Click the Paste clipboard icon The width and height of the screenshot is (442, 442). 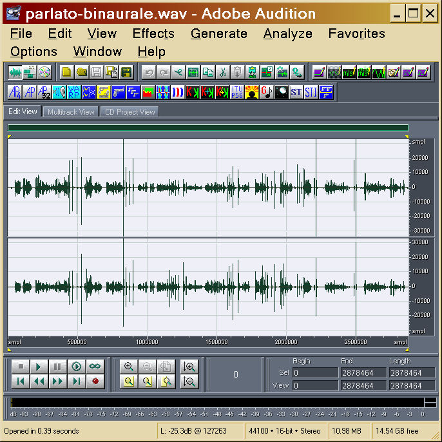click(x=238, y=72)
